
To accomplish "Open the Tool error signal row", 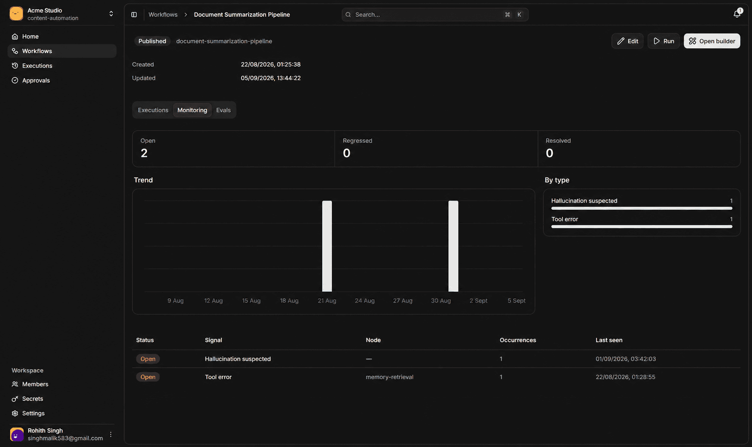I will 436,377.
